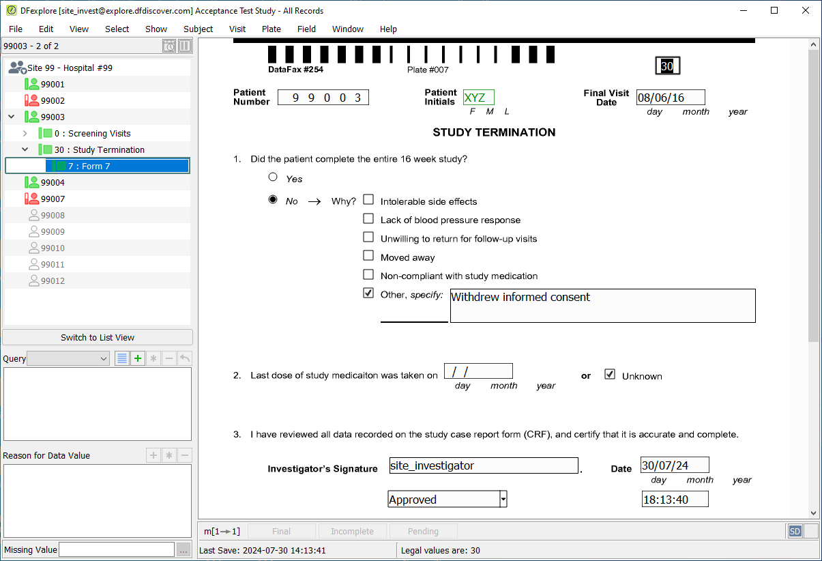Click the Site 99 people group icon
822x561 pixels.
(17, 68)
